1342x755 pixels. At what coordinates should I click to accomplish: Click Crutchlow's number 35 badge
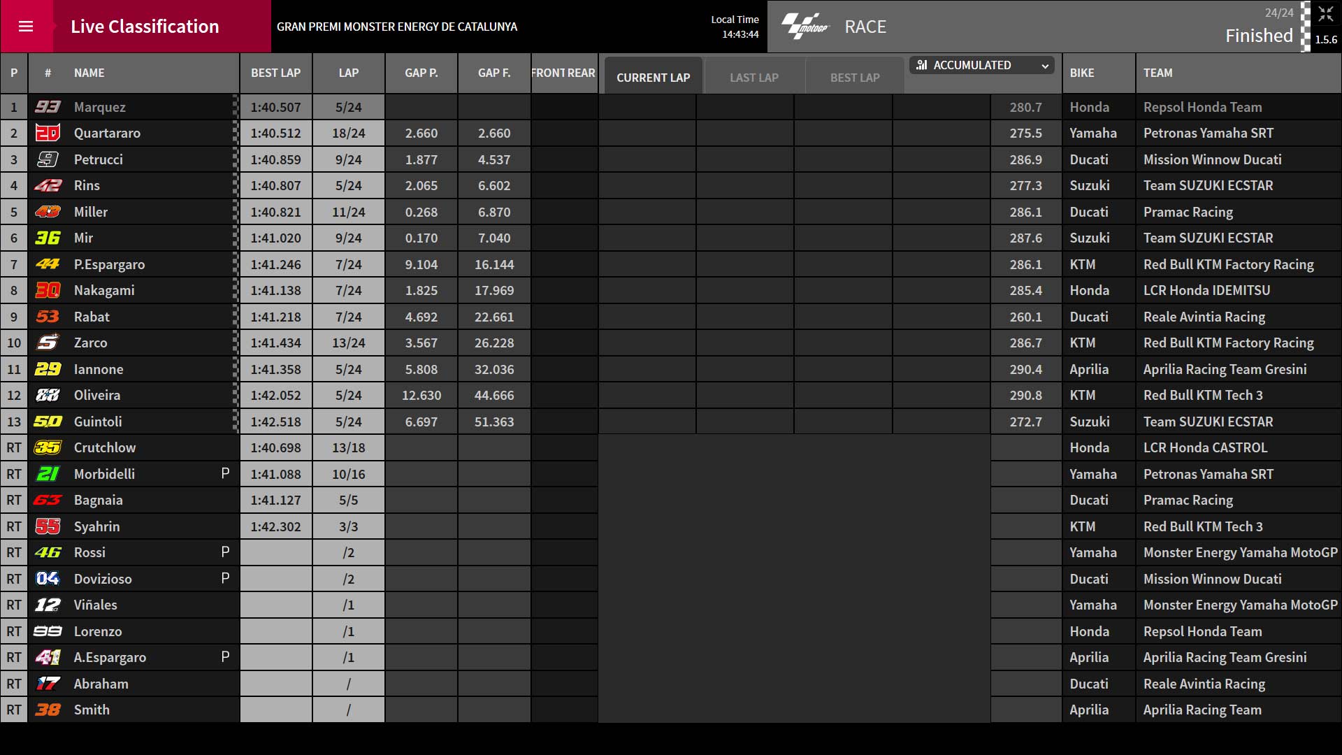(48, 447)
